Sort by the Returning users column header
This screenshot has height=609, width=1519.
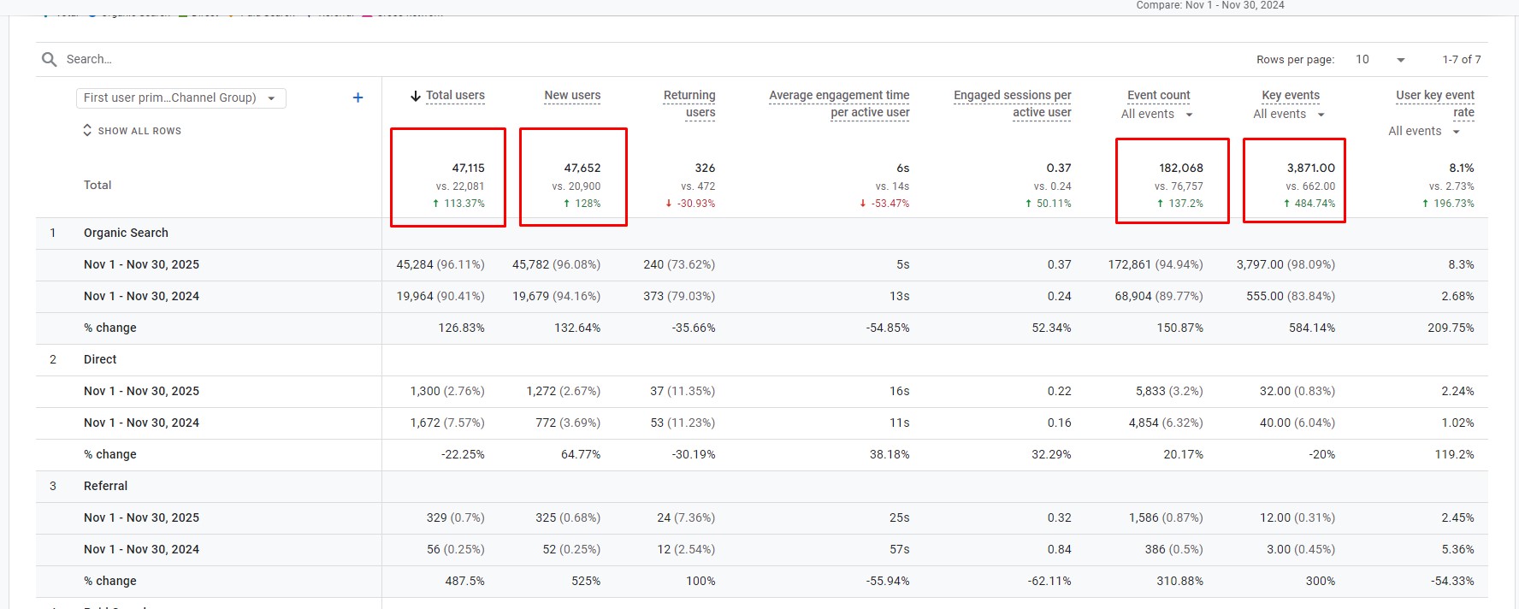pos(689,103)
